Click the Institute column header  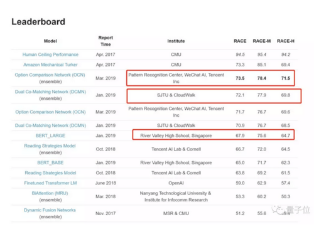click(x=176, y=41)
